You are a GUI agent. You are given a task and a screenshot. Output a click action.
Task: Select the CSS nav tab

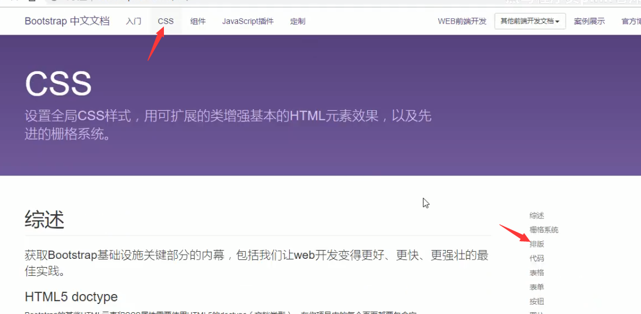[166, 21]
